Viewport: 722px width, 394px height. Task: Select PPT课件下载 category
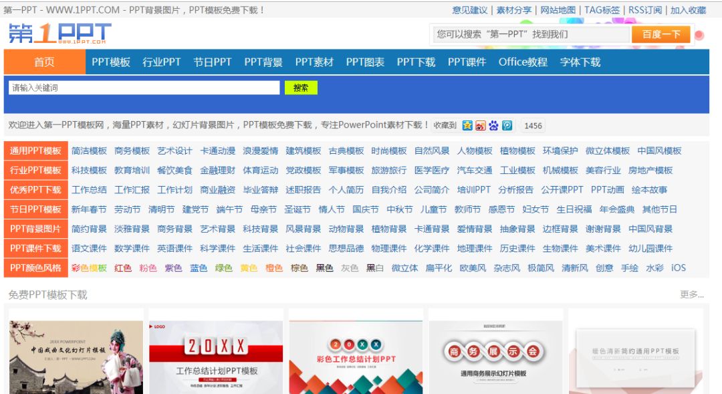point(36,248)
